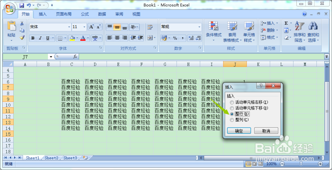Image resolution: width=332 pixels, height=170 pixels.
Task: Align text to the right
Action: 125,38
